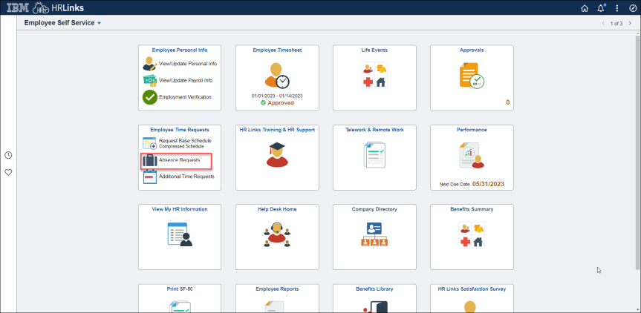Open the three-dot actions menu
This screenshot has height=313, width=641.
pyautogui.click(x=616, y=8)
